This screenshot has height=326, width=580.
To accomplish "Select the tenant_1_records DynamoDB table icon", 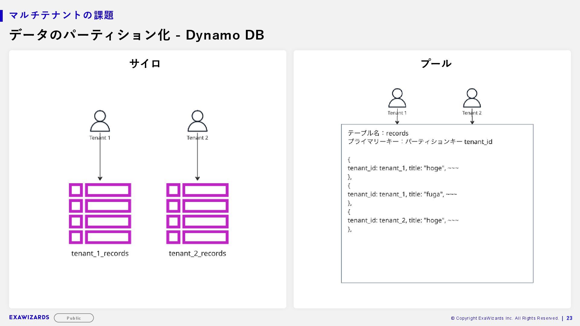I will (x=100, y=213).
